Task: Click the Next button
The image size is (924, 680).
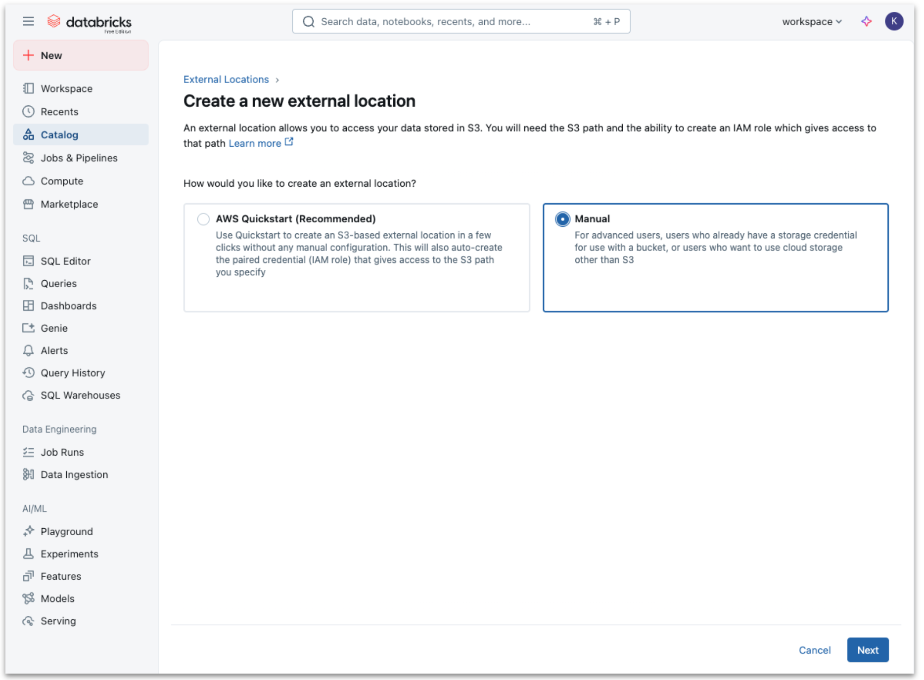Action: click(x=868, y=650)
